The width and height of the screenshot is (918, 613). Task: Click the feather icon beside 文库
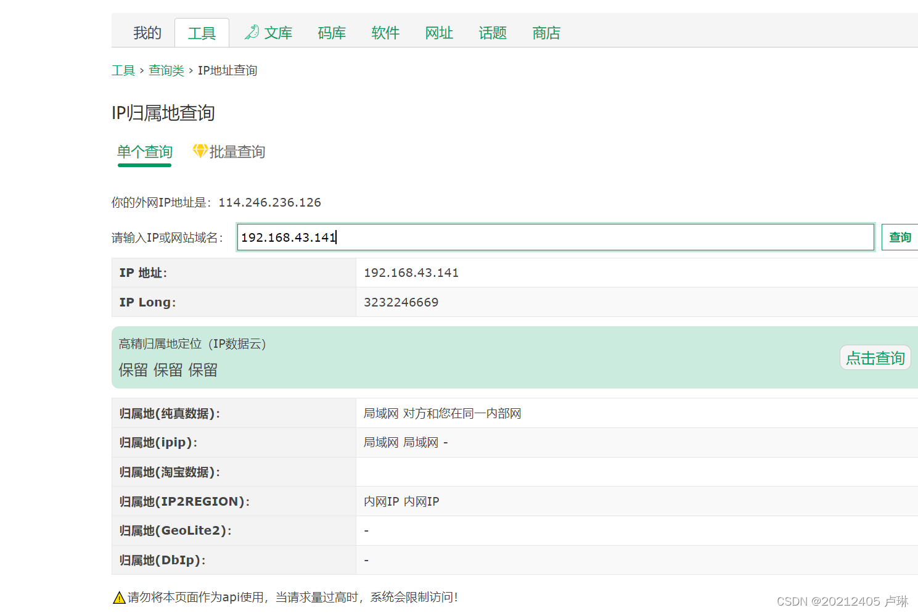252,32
